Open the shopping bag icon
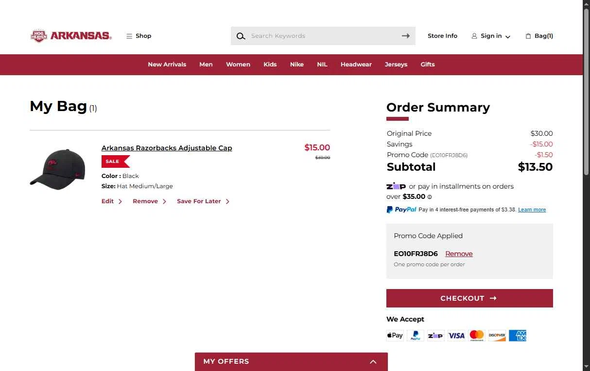This screenshot has width=590, height=371. (x=528, y=36)
